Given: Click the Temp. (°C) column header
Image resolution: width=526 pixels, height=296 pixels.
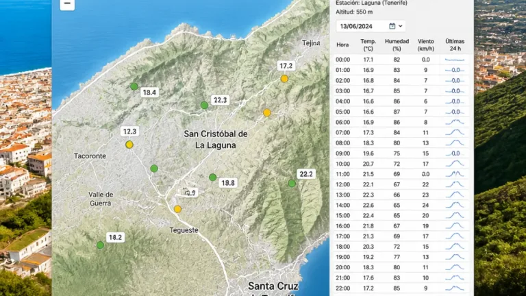Looking at the screenshot, I should pyautogui.click(x=368, y=45).
